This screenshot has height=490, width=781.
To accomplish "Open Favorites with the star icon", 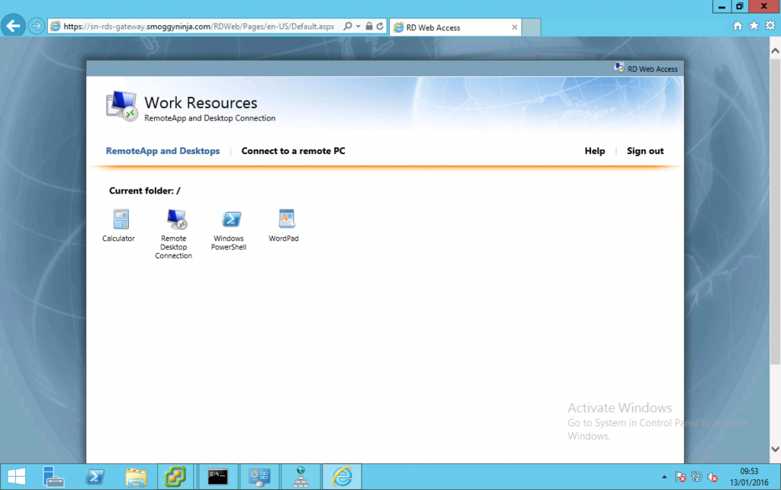I will [x=754, y=25].
